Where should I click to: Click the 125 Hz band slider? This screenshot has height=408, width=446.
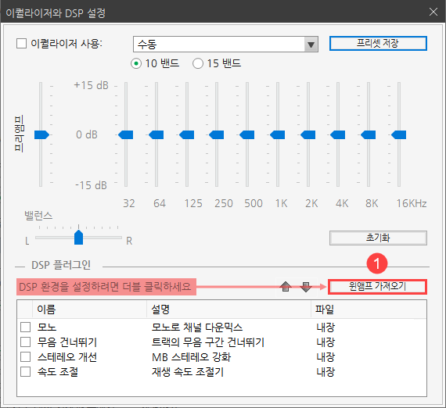(186, 134)
